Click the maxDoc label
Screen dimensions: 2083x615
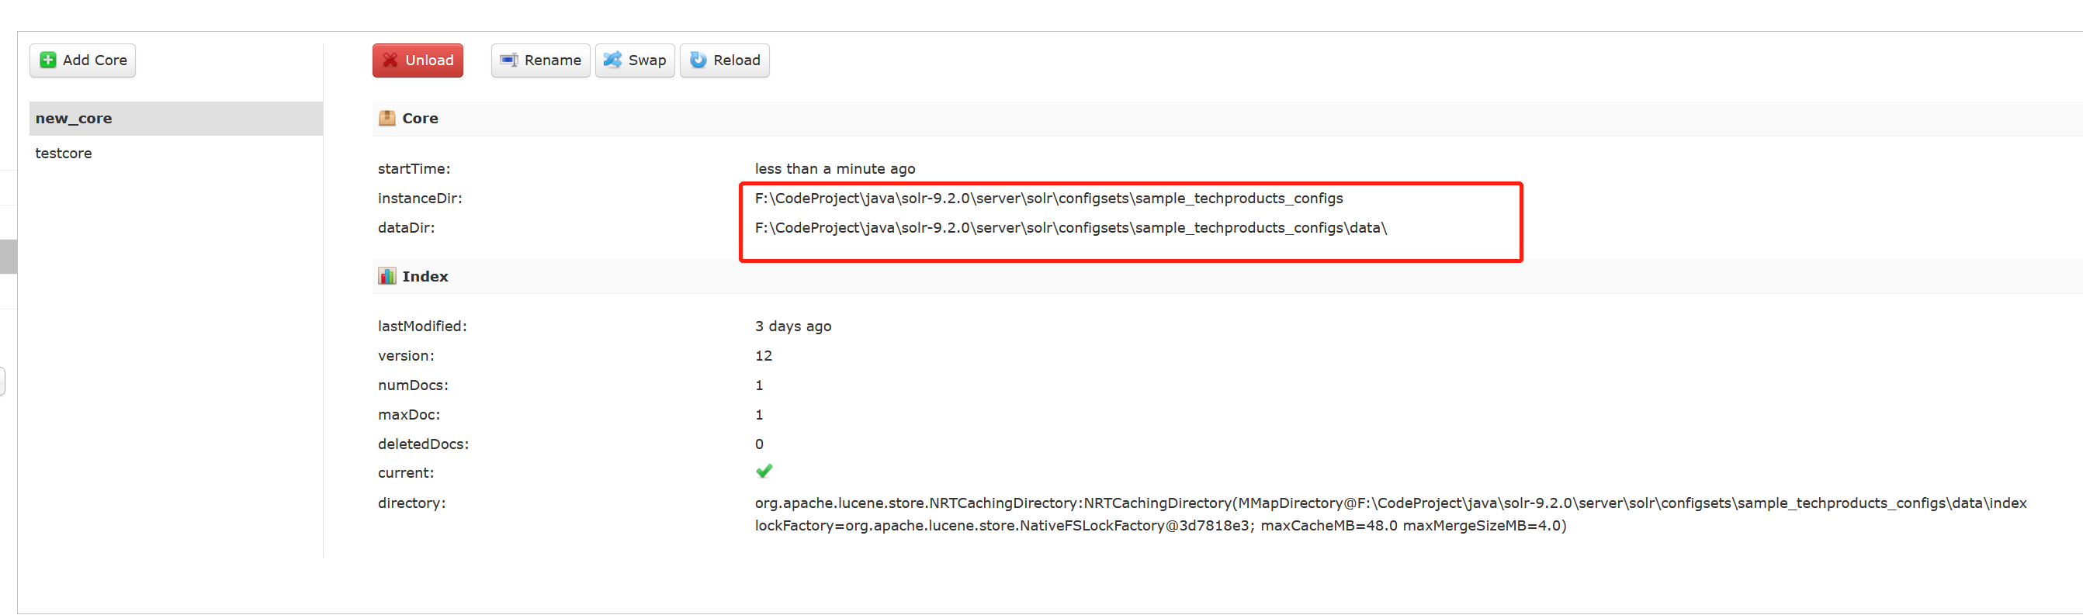click(408, 415)
